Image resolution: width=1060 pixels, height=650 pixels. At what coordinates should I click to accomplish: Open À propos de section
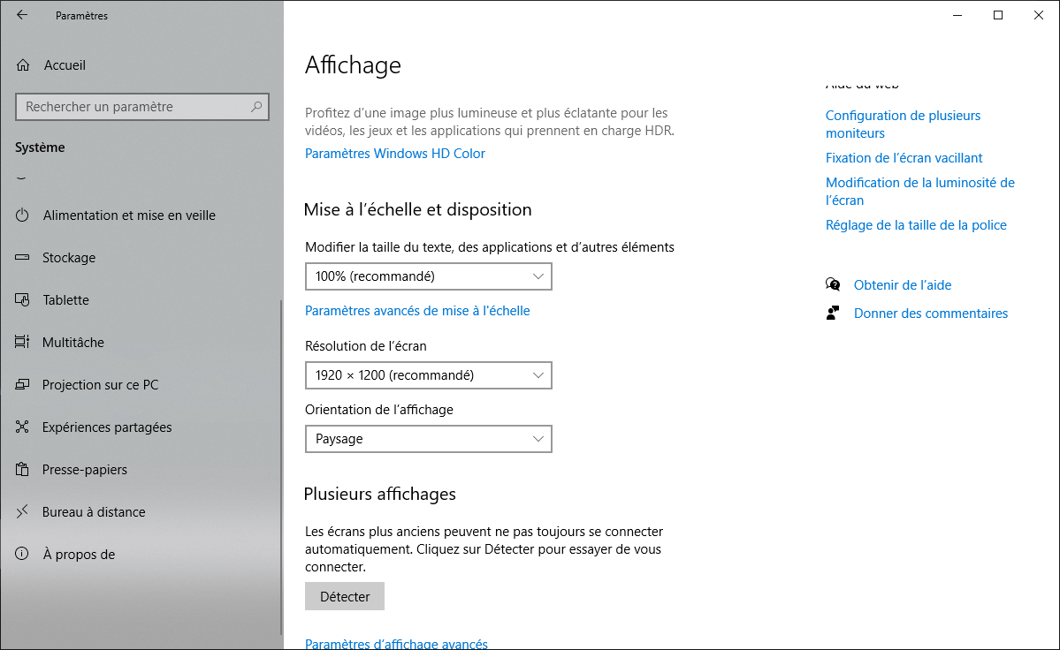79,555
